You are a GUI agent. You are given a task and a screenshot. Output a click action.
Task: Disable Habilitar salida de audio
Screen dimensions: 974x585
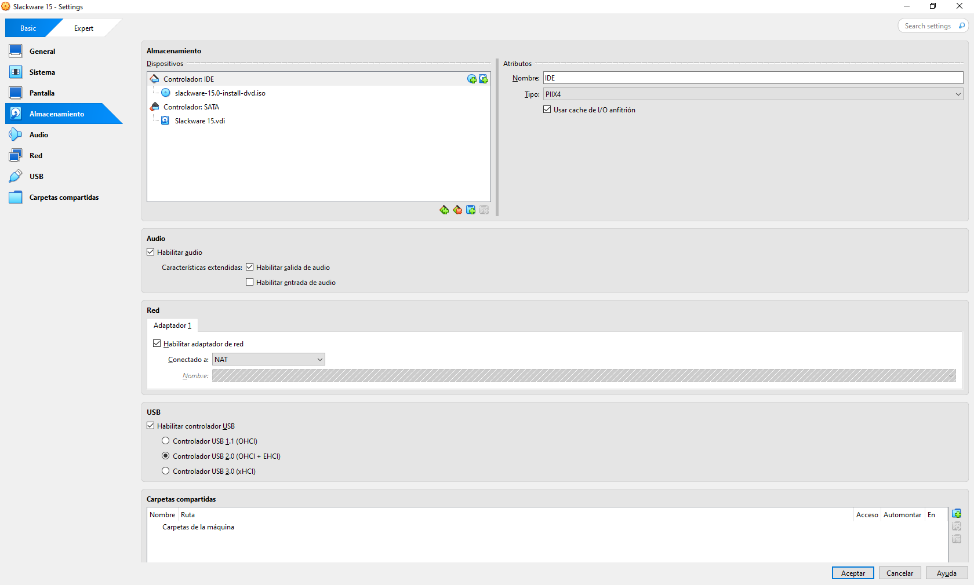click(x=250, y=267)
